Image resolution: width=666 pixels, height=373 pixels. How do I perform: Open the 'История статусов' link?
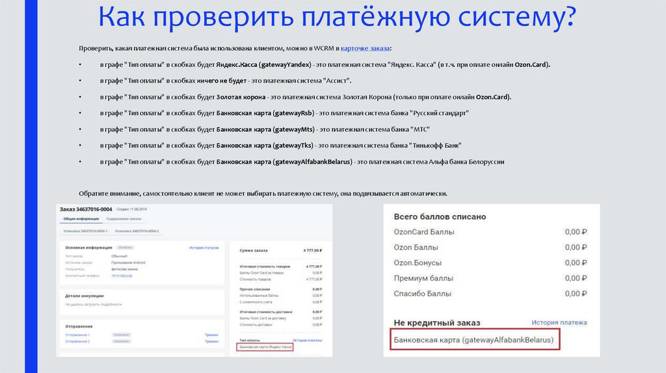(x=204, y=248)
